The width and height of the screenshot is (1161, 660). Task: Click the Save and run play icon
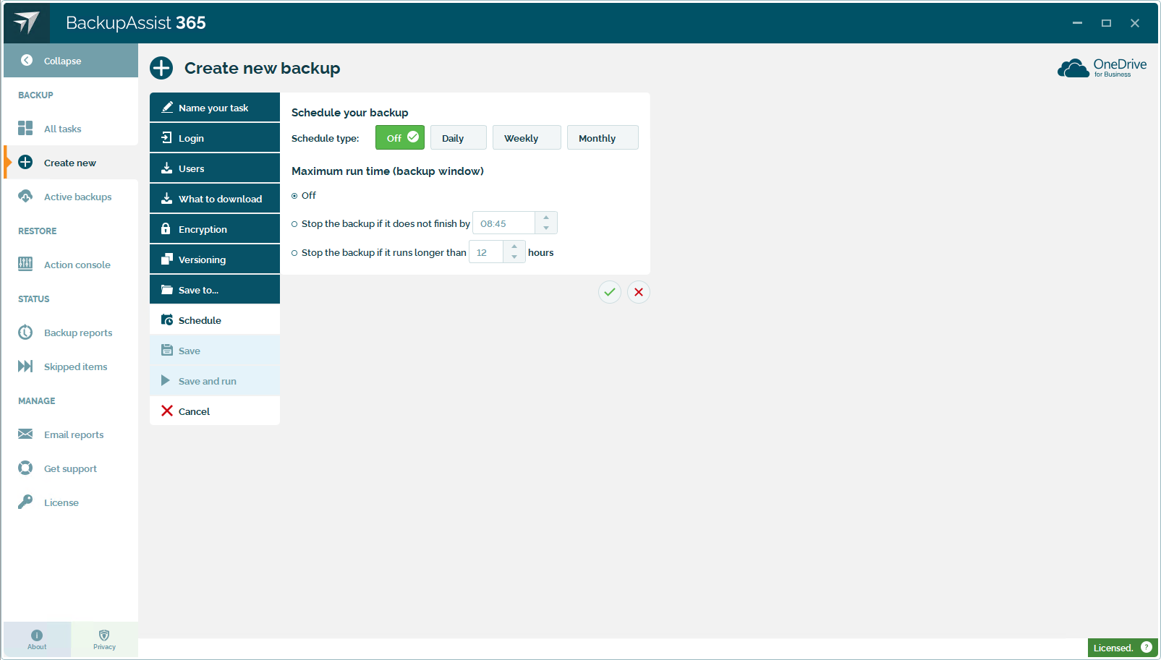click(166, 380)
